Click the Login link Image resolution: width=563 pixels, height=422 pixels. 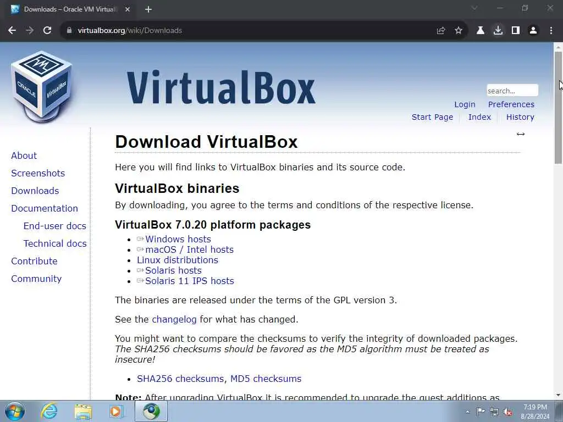[465, 104]
